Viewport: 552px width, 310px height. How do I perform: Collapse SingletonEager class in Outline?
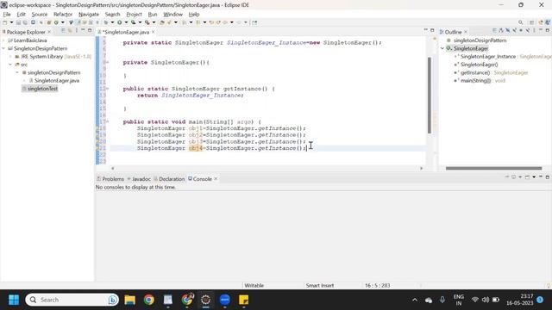pos(442,48)
